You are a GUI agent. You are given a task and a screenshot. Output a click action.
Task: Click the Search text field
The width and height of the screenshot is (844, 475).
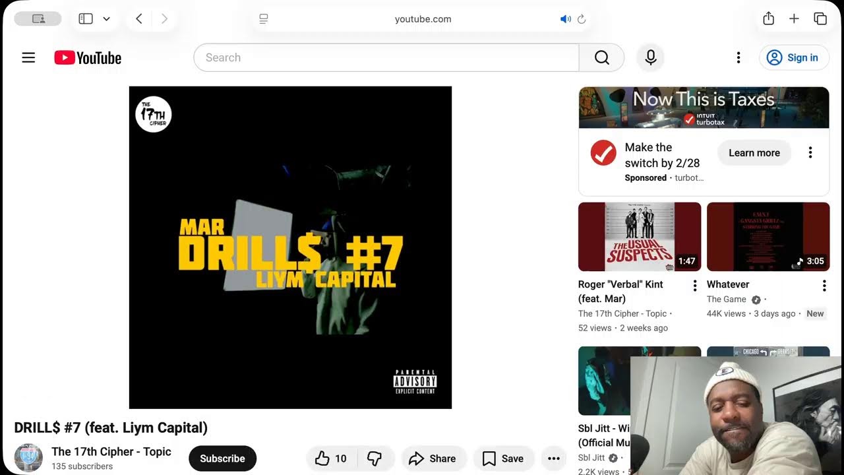[386, 57]
